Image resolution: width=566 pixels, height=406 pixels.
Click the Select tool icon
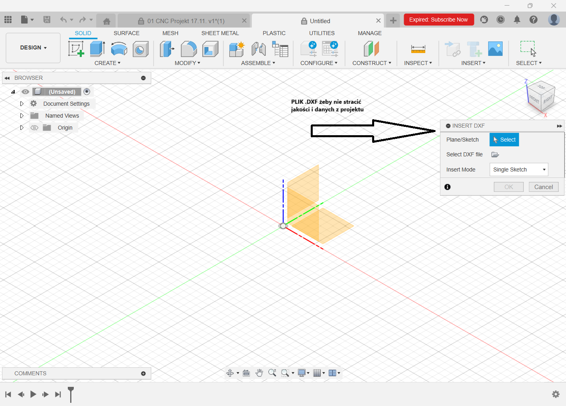(x=529, y=49)
